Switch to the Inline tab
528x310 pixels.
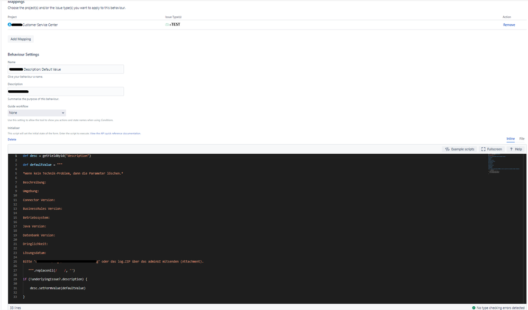(x=511, y=138)
